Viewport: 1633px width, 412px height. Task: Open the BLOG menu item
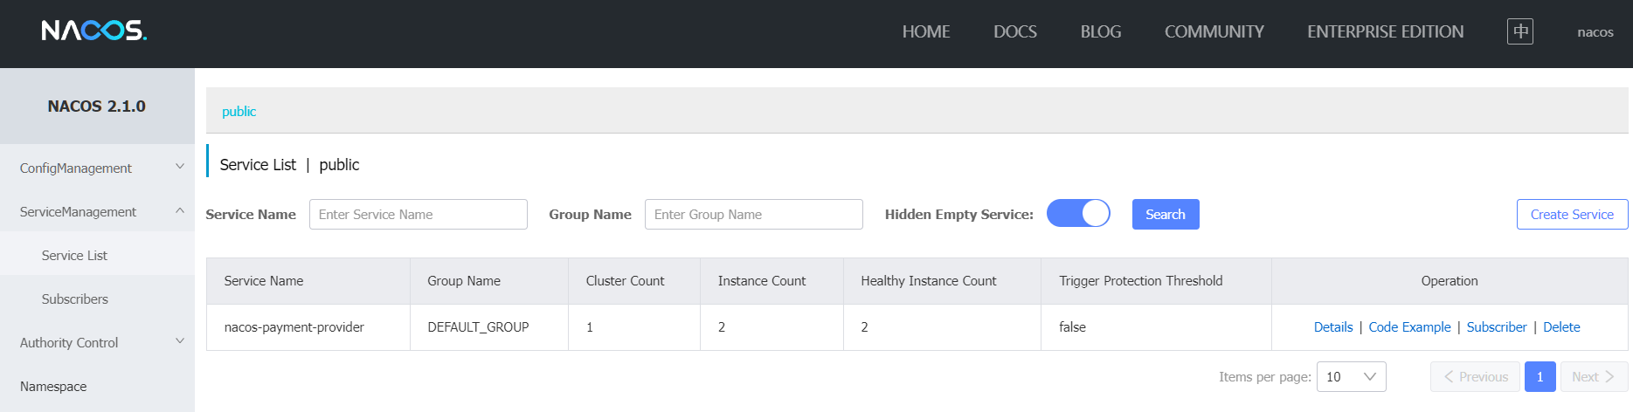tap(1101, 32)
